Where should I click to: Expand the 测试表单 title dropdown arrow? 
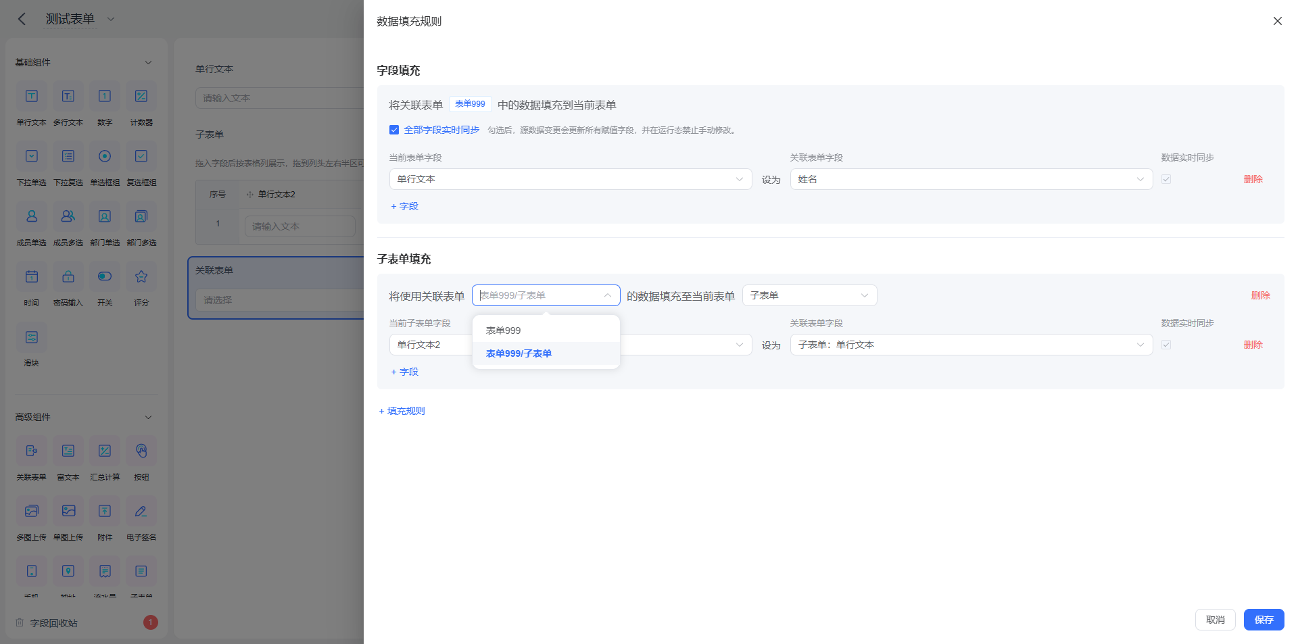(111, 19)
